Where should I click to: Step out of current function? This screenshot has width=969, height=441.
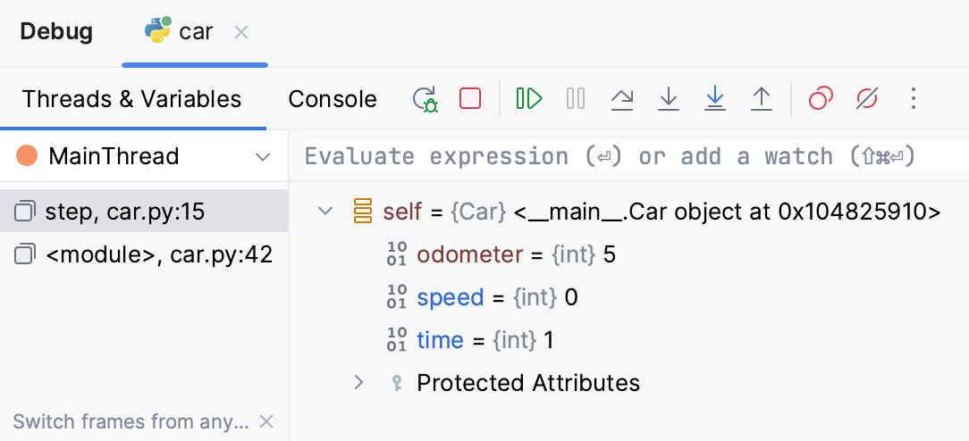pyautogui.click(x=761, y=98)
